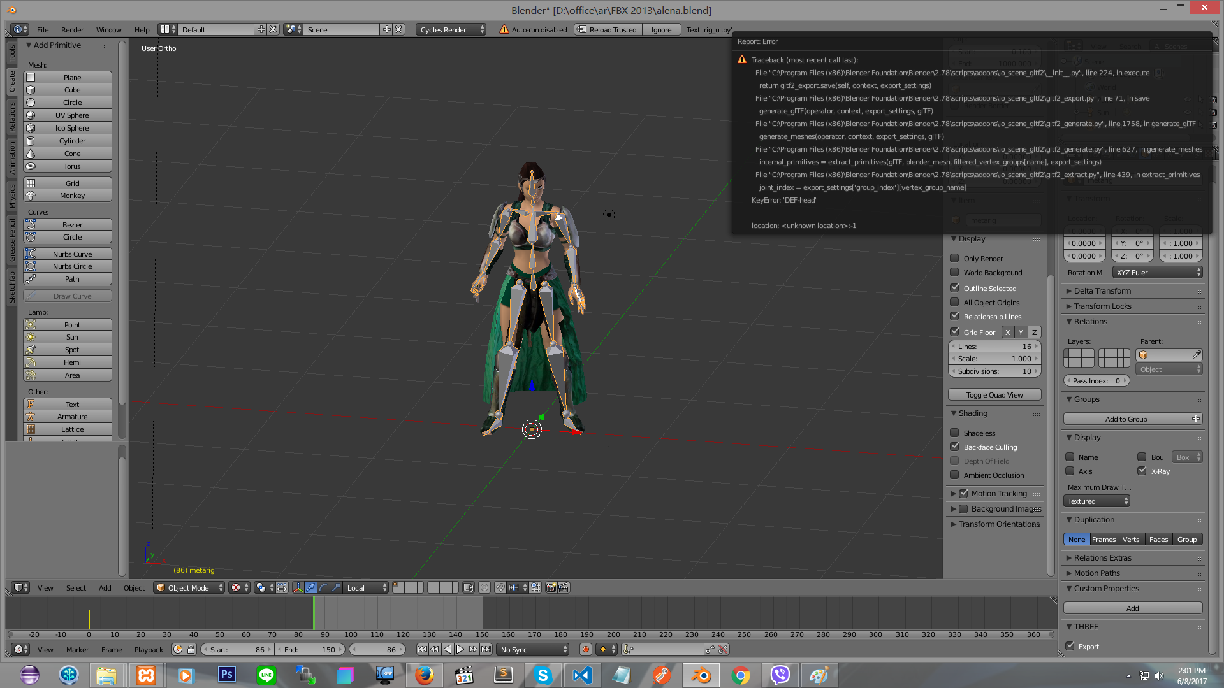Click Blender info editor type icon
Image resolution: width=1224 pixels, height=688 pixels.
[20, 29]
